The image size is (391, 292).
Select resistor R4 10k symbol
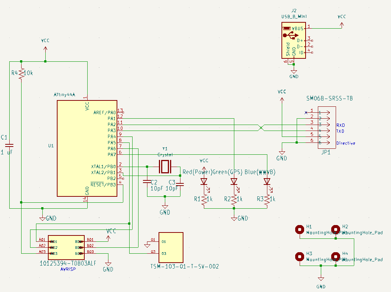pyautogui.click(x=22, y=73)
